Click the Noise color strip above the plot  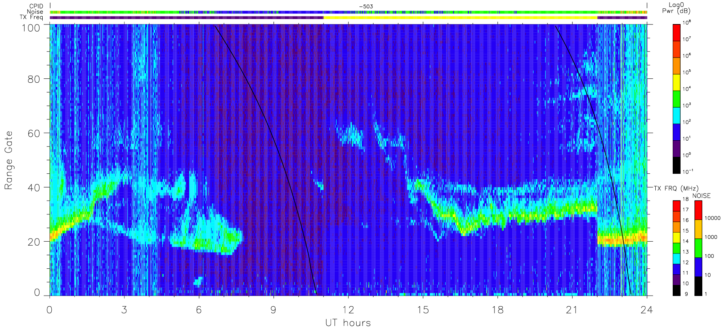[348, 12]
